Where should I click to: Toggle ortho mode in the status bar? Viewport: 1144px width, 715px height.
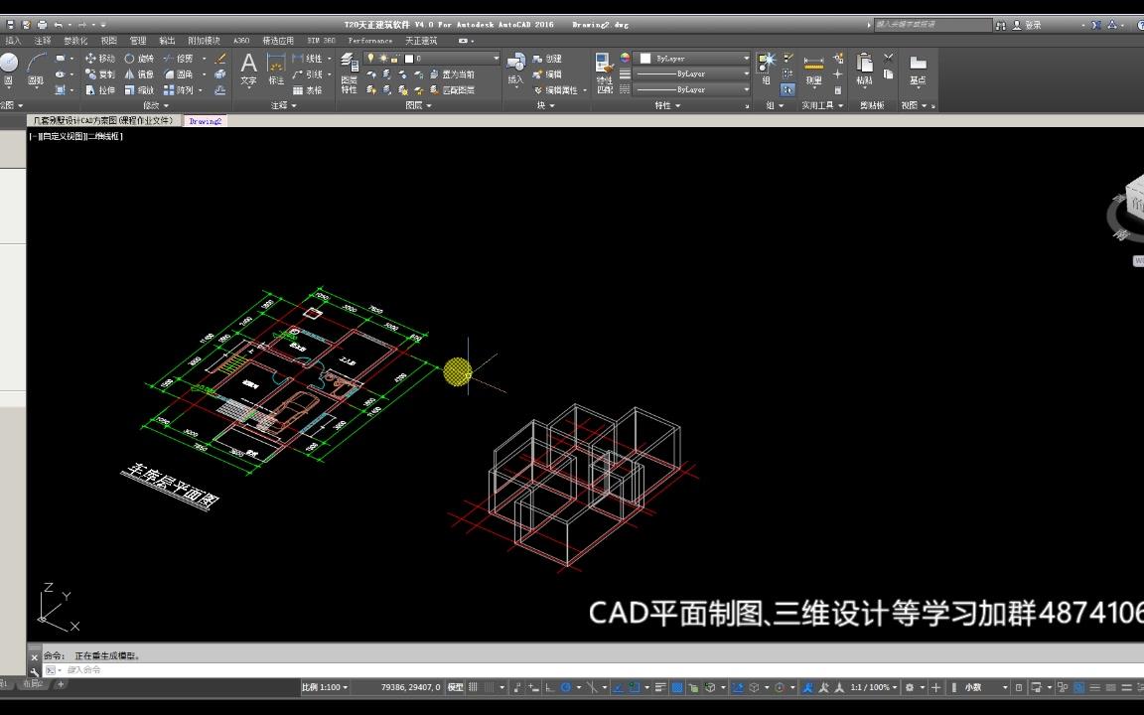tap(547, 686)
